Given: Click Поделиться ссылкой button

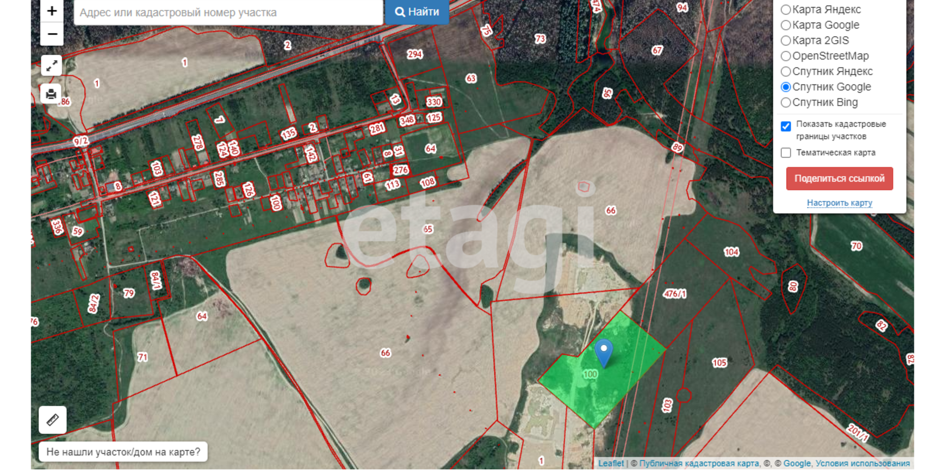Looking at the screenshot, I should [839, 179].
